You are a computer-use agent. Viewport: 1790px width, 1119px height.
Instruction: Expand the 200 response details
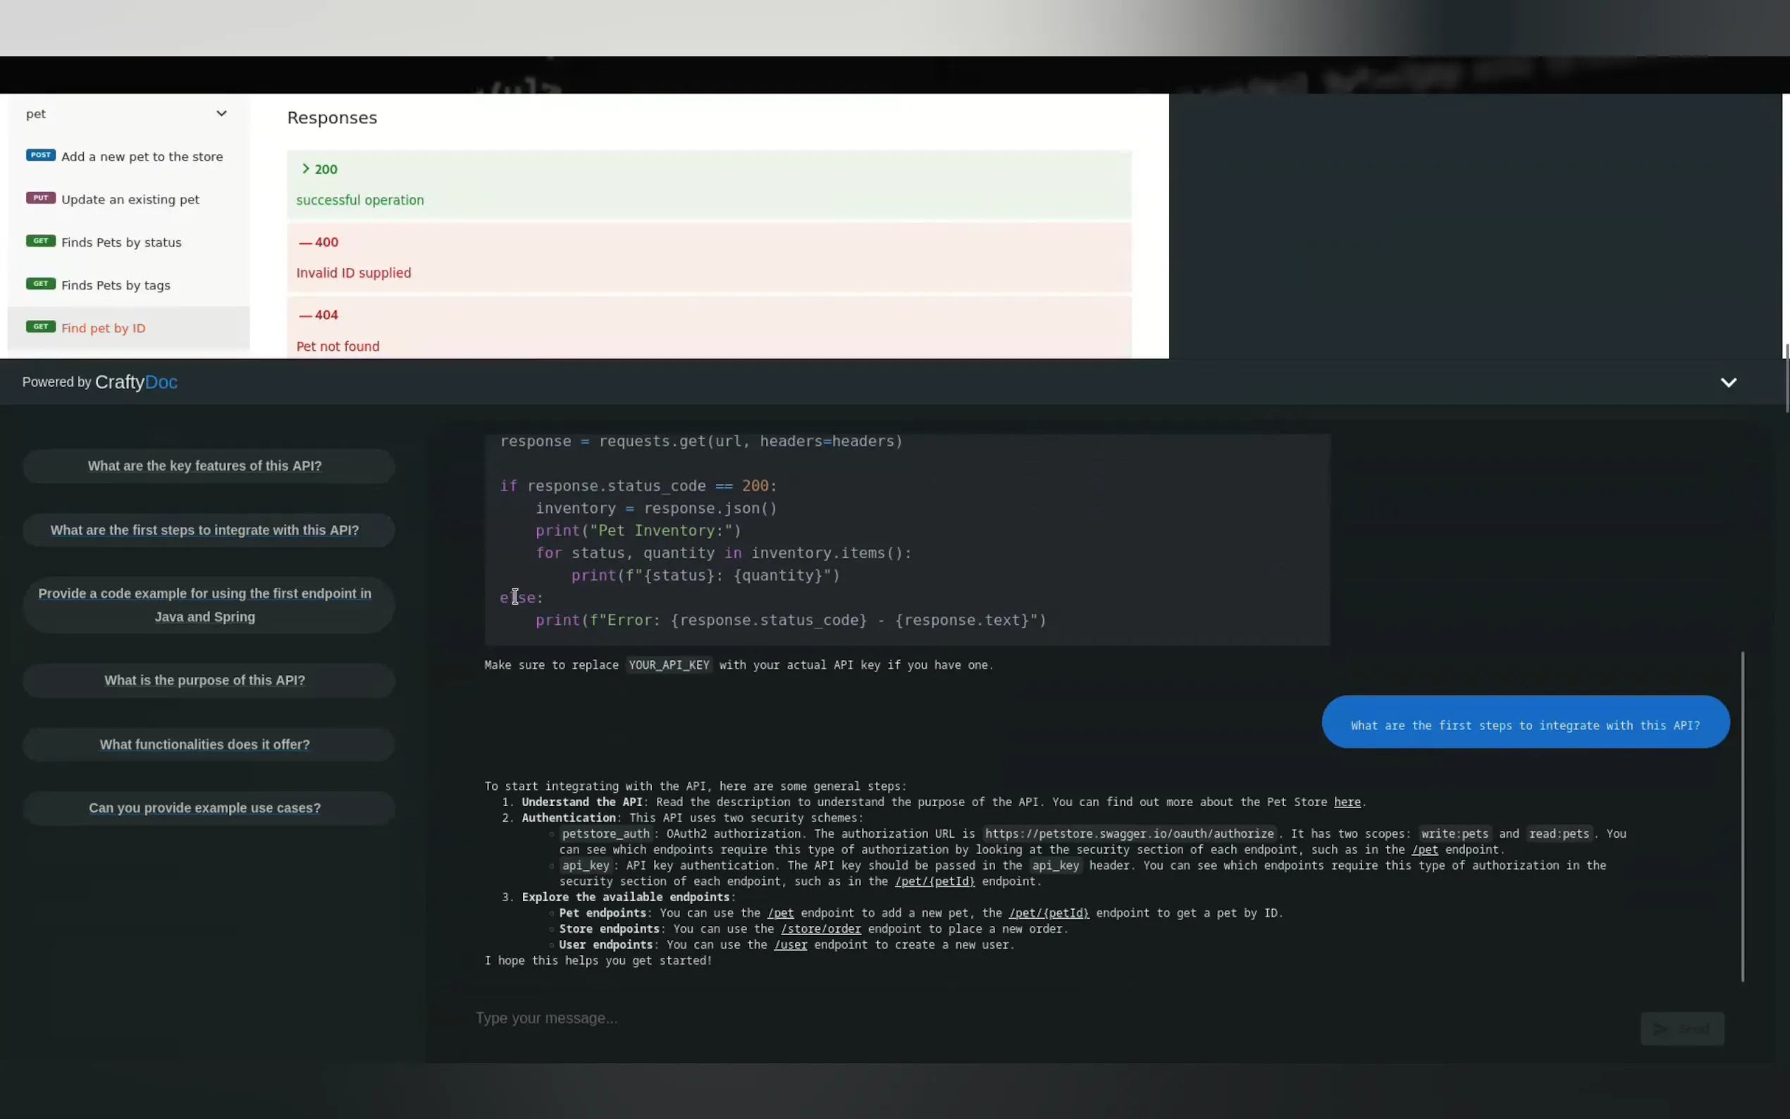tap(306, 168)
